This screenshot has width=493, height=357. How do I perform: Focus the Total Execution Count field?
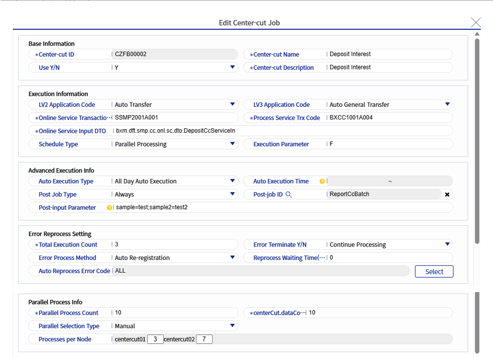[175, 244]
